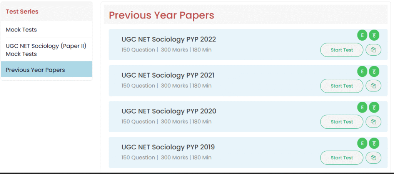Screen dimensions: 394x174
Task: Click the English 'E' icon for PYP 2022
Action: [362, 35]
